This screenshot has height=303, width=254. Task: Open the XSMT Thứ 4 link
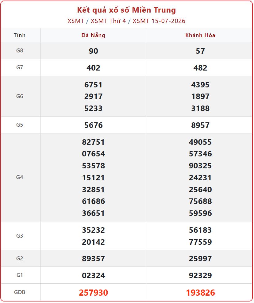(x=108, y=21)
